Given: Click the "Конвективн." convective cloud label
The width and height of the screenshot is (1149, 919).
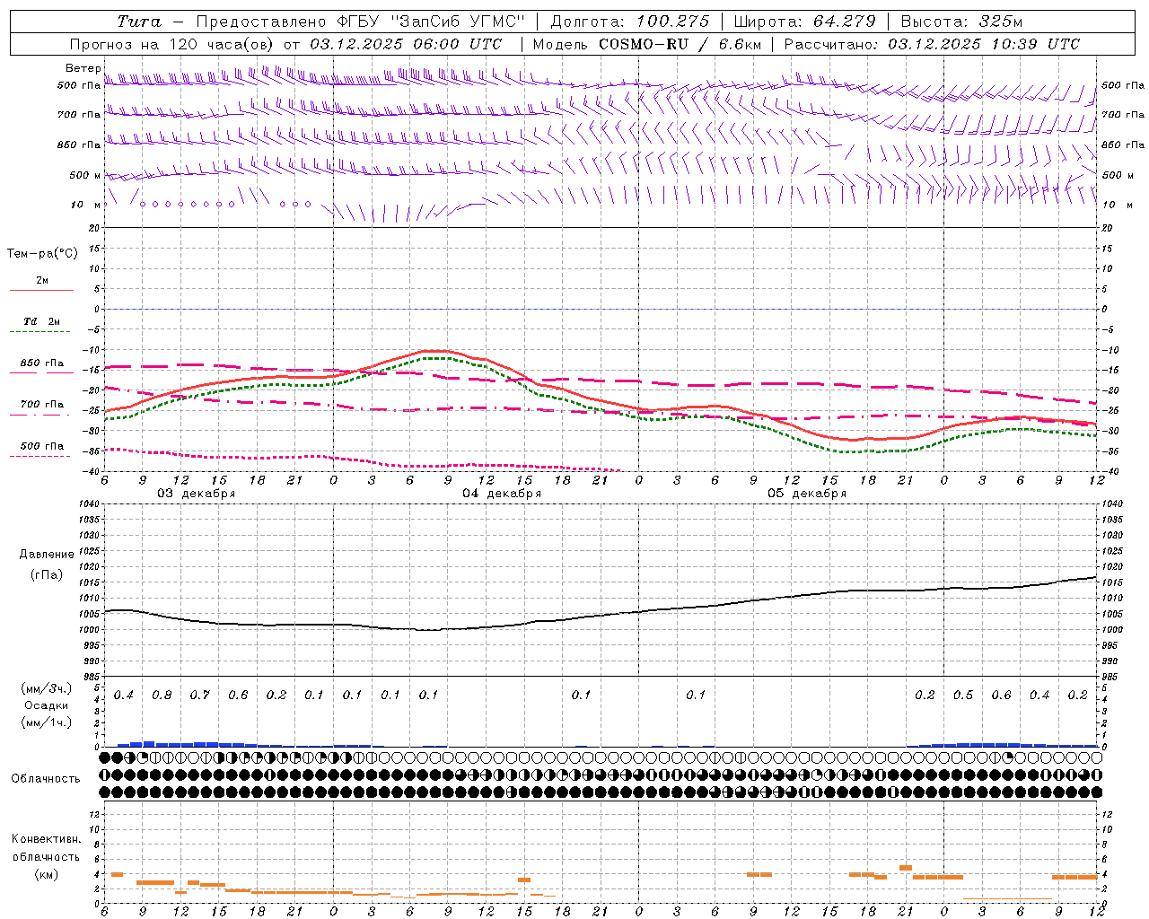Looking at the screenshot, I should [46, 839].
